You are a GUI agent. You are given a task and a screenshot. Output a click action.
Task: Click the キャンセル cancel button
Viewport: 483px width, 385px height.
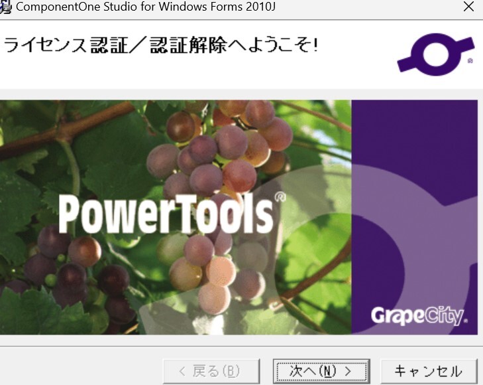[429, 371]
